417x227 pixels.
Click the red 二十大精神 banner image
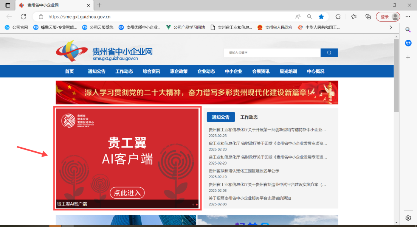(x=197, y=92)
